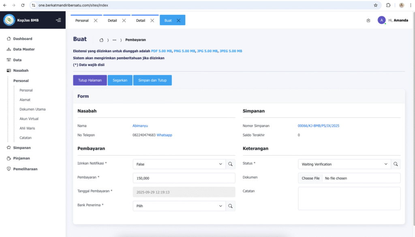Collapse sidebar with the hamburger menu icon
The image size is (415, 237).
click(58, 20)
